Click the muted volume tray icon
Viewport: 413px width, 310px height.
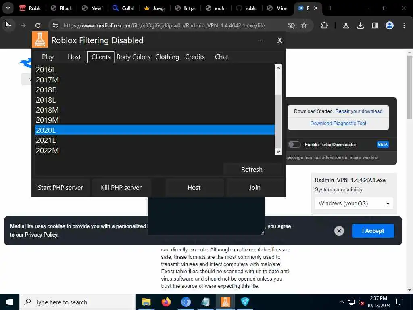[361, 302]
